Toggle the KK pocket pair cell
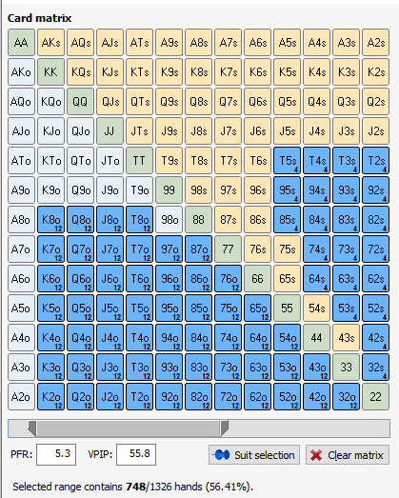399x498 pixels. click(50, 72)
